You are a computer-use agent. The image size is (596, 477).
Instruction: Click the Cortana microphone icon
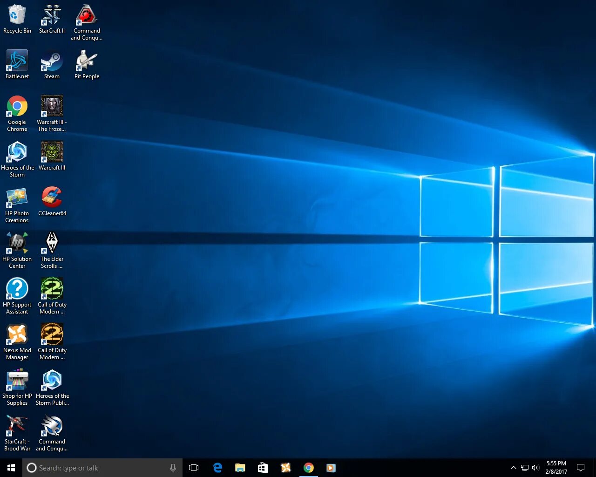tap(173, 468)
